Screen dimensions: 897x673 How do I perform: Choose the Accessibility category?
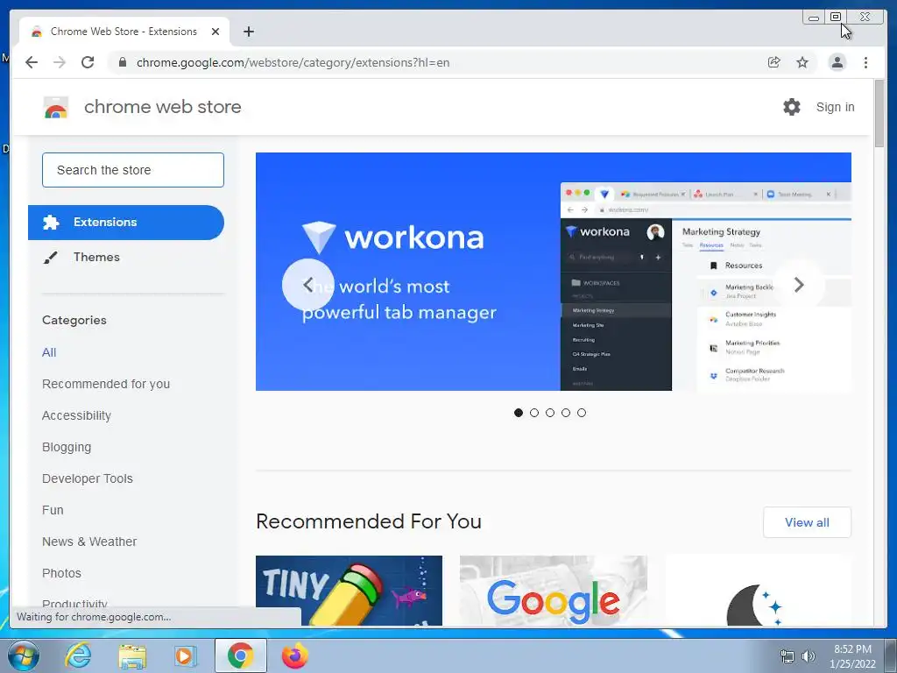click(x=77, y=415)
